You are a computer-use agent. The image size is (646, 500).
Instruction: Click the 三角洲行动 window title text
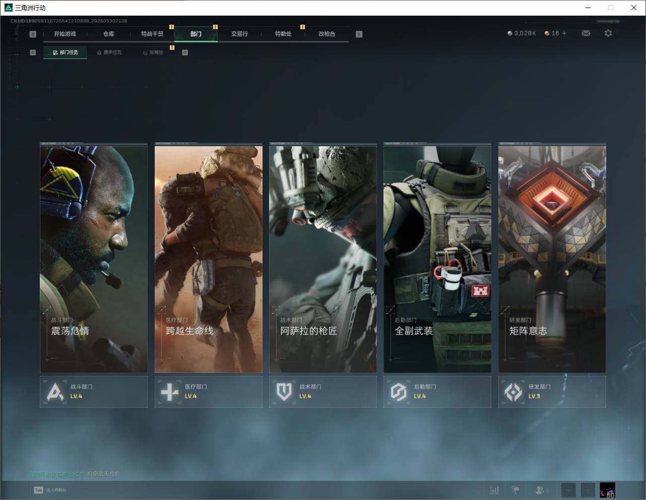30,8
